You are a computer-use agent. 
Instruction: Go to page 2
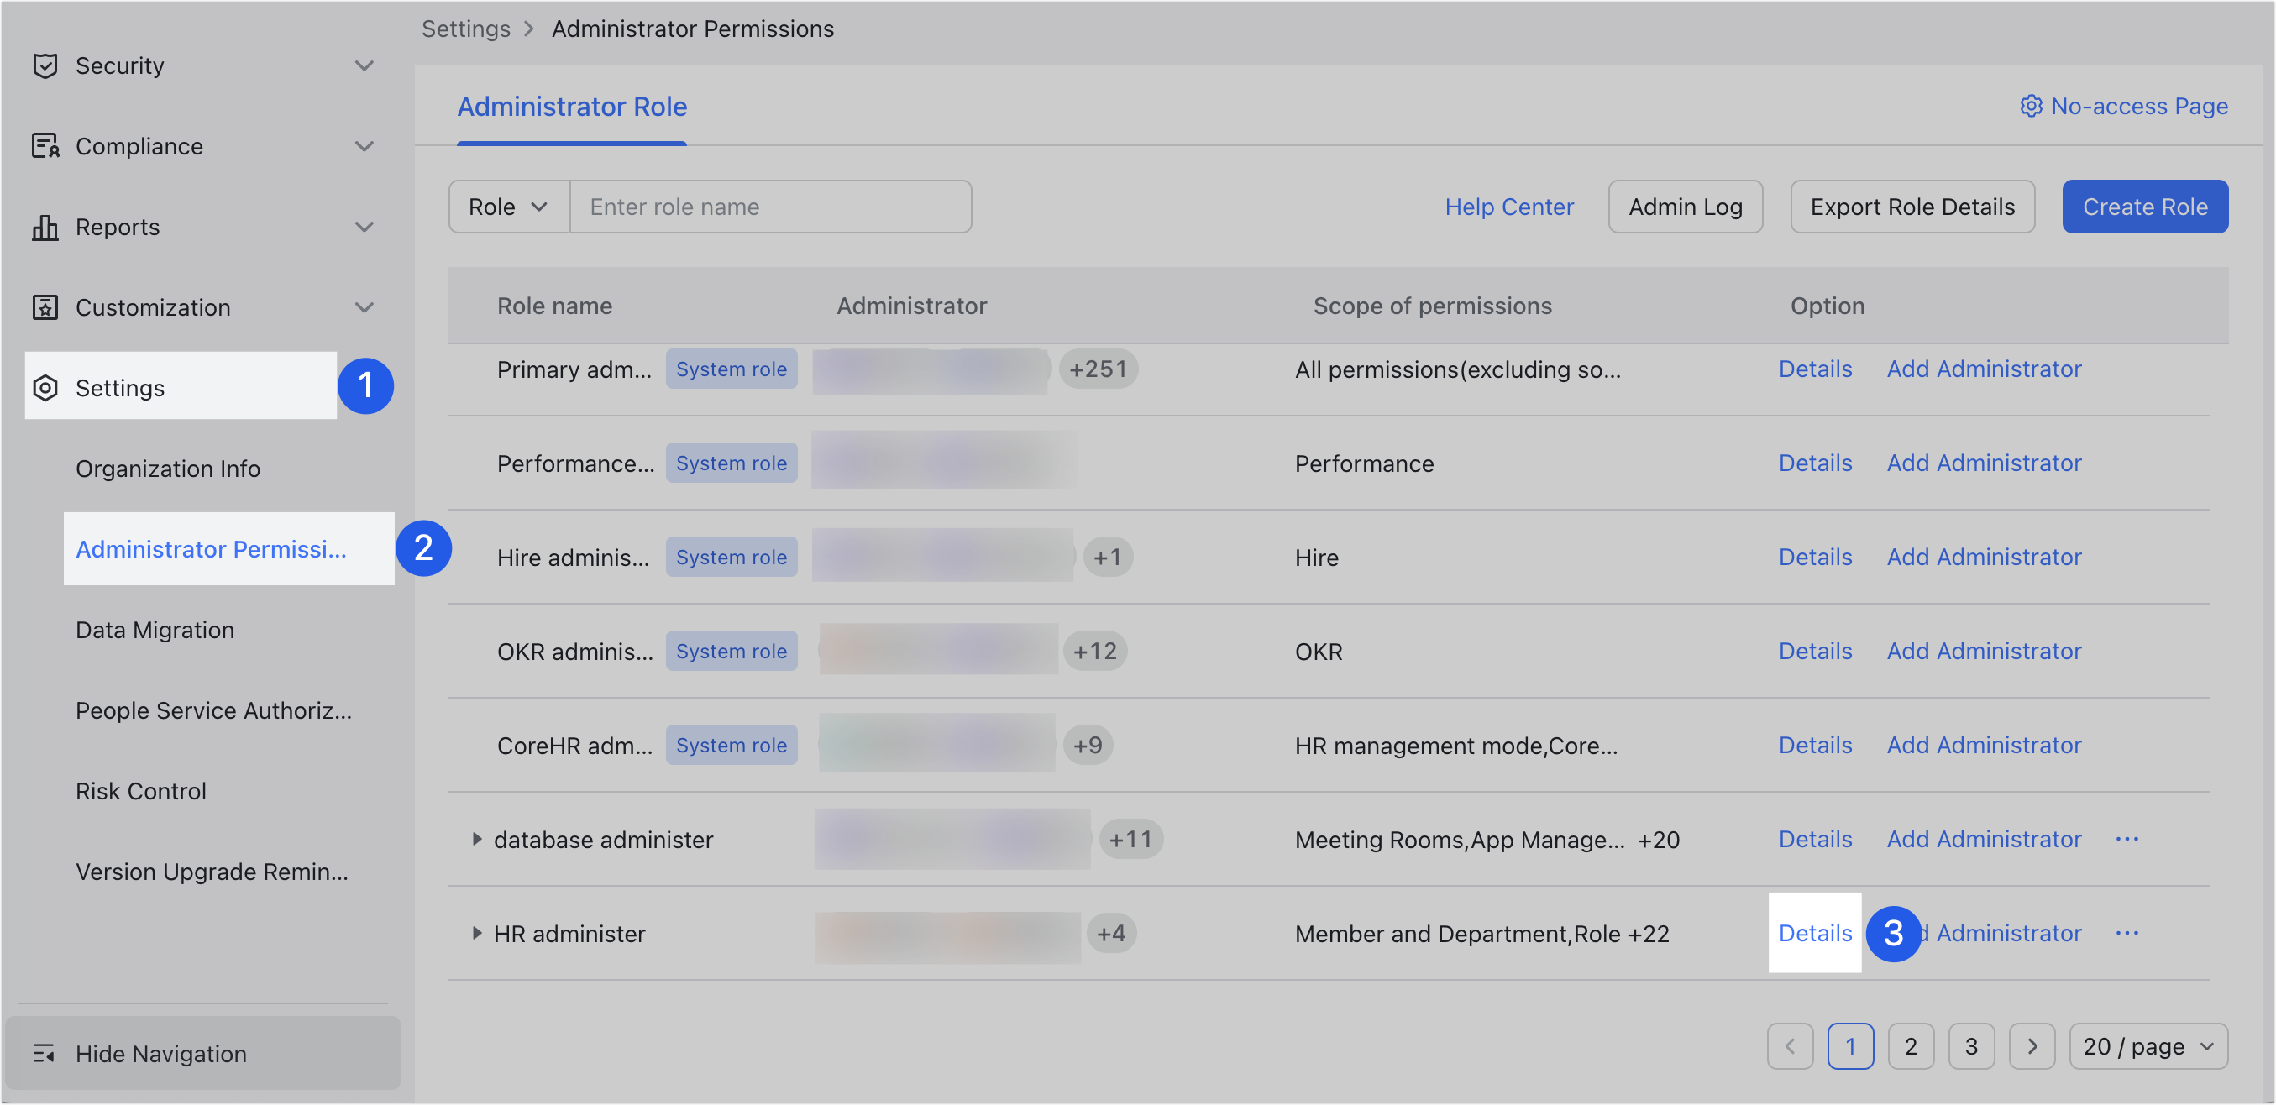click(1910, 1046)
